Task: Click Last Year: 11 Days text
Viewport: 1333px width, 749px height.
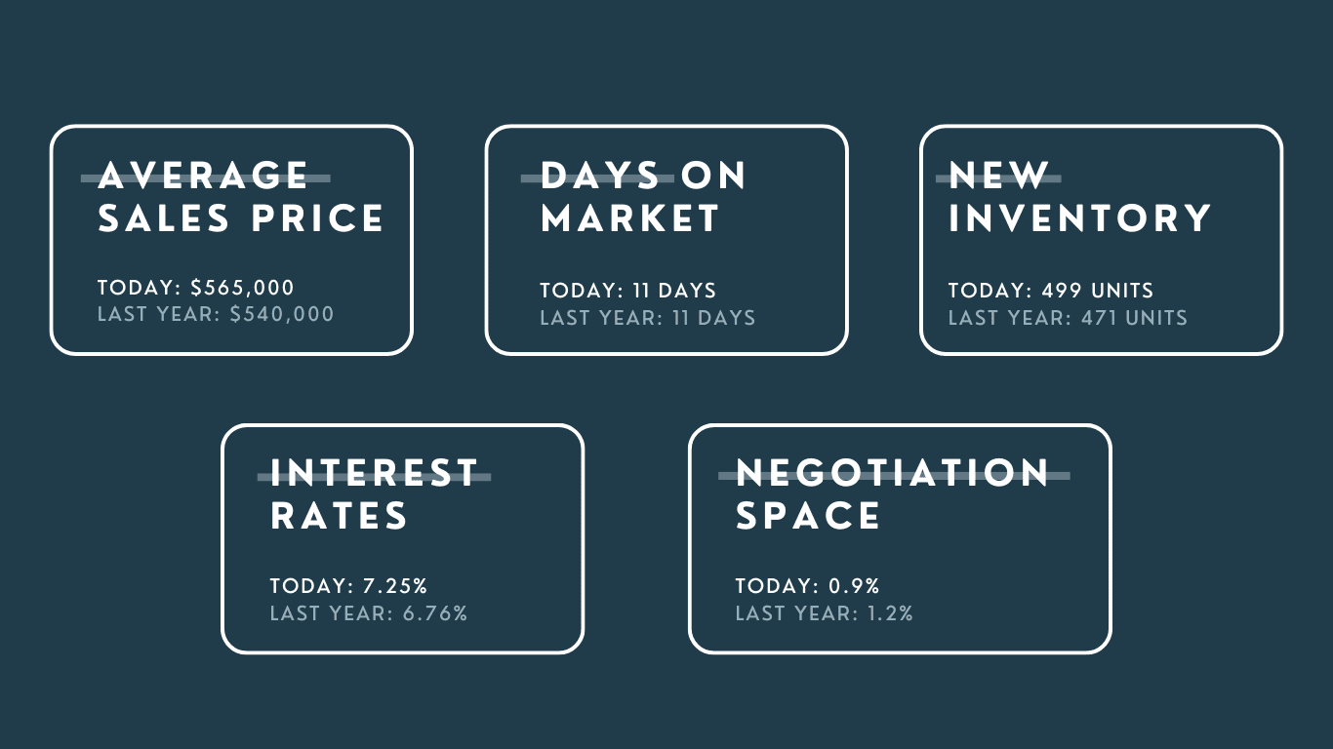Action: click(648, 318)
